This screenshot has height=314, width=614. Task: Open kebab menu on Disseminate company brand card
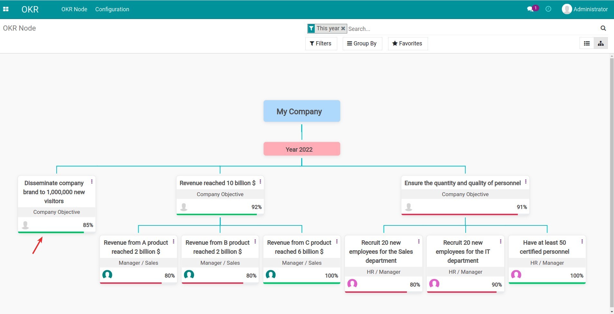(91, 181)
